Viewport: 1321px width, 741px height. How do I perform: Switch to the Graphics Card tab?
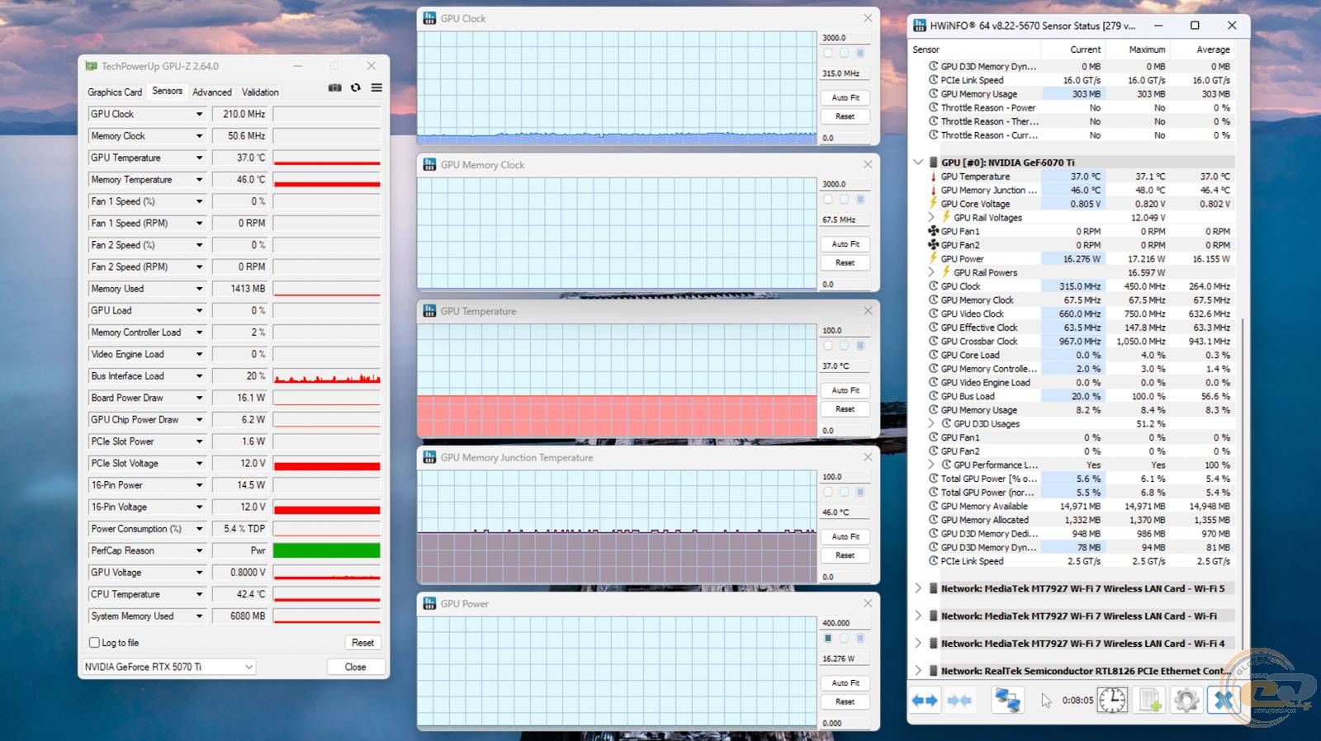[115, 92]
